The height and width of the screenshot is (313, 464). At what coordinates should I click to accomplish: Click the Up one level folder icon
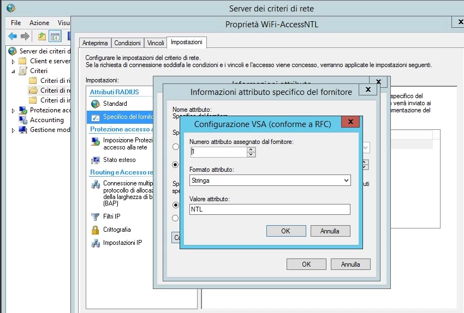[x=42, y=37]
